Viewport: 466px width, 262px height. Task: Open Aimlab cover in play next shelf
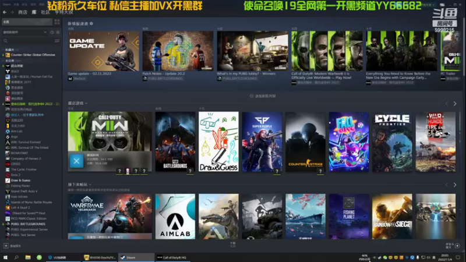[175, 217]
